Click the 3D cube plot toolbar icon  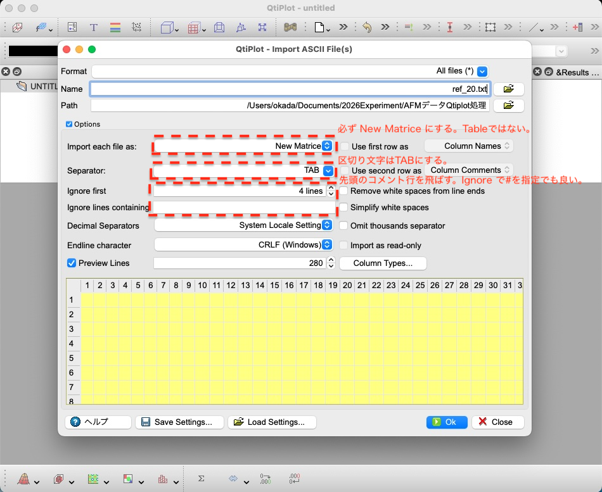(x=167, y=27)
